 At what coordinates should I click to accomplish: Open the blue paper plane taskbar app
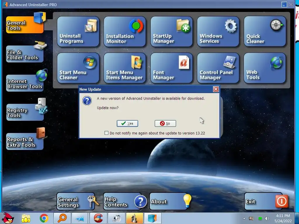pos(80,218)
